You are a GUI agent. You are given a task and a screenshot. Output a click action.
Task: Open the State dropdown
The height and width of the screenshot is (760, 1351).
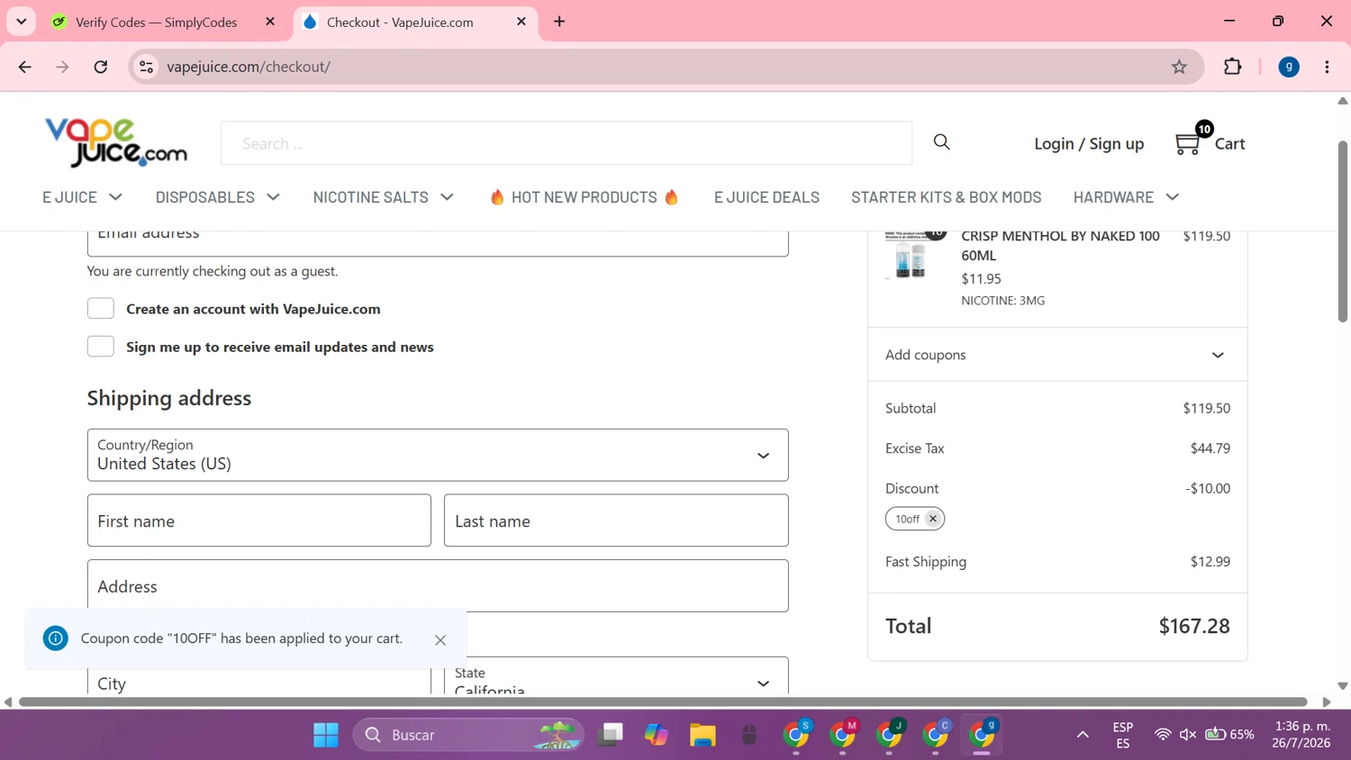[x=616, y=677]
